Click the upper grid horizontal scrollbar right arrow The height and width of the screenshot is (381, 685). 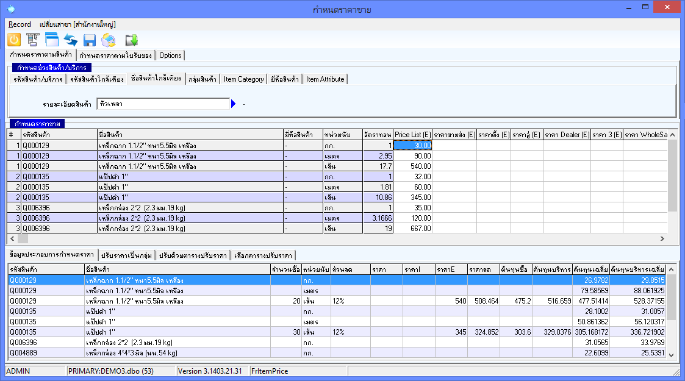coord(662,238)
